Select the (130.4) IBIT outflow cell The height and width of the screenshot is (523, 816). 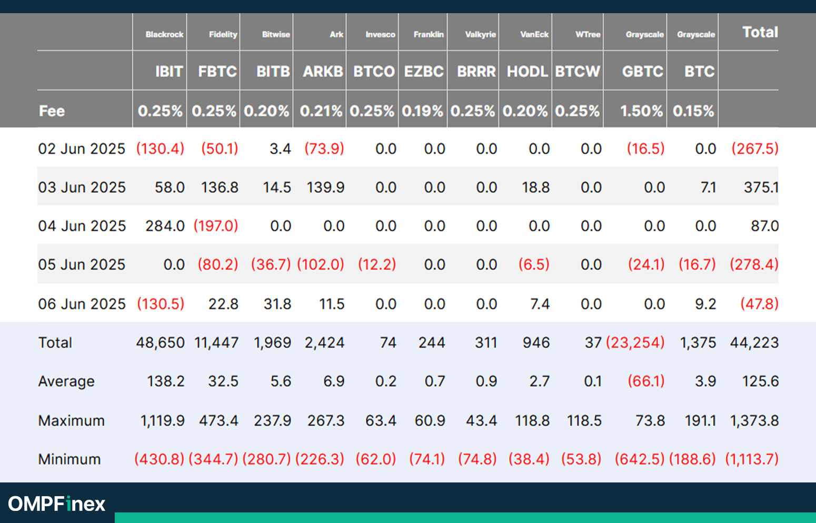[161, 149]
